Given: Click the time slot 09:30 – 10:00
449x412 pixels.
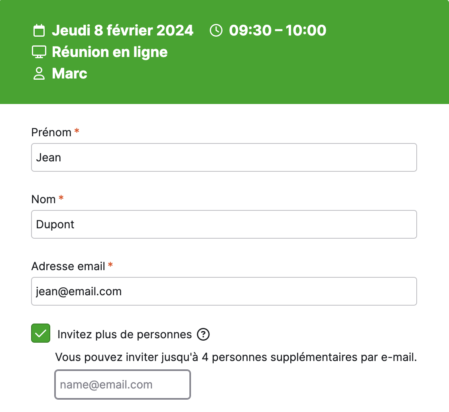Looking at the screenshot, I should click(x=278, y=30).
